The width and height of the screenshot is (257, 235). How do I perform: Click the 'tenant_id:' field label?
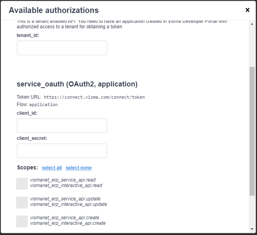(x=28, y=35)
